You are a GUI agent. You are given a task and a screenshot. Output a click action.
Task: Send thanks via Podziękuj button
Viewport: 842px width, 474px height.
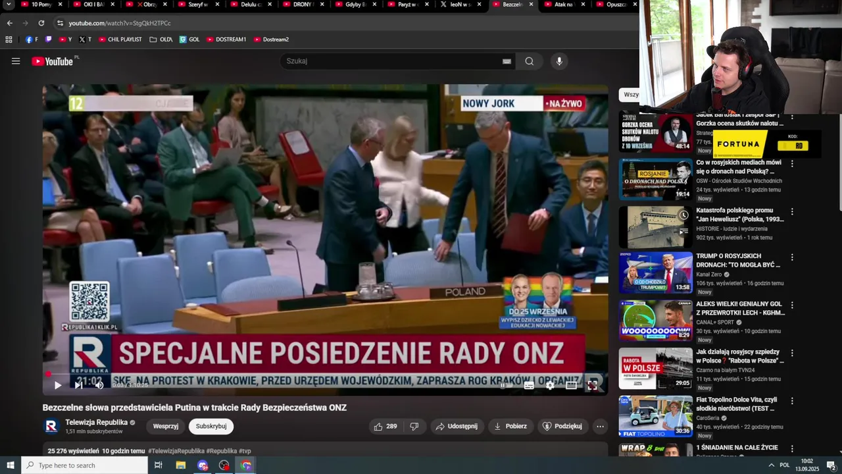[x=562, y=427]
